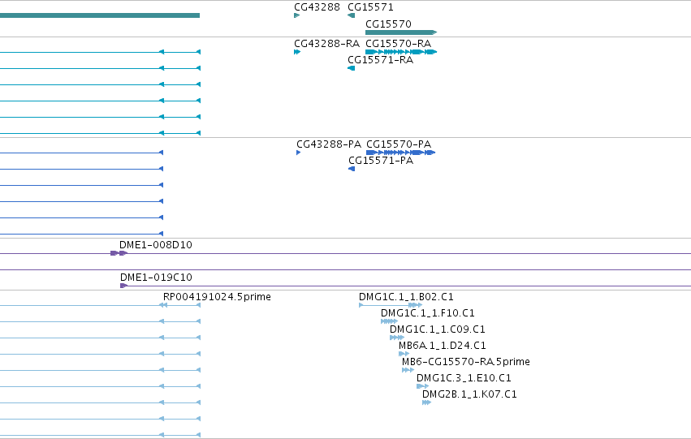Image resolution: width=691 pixels, height=439 pixels.
Task: Select the CG15571 gene label
Action: point(370,7)
